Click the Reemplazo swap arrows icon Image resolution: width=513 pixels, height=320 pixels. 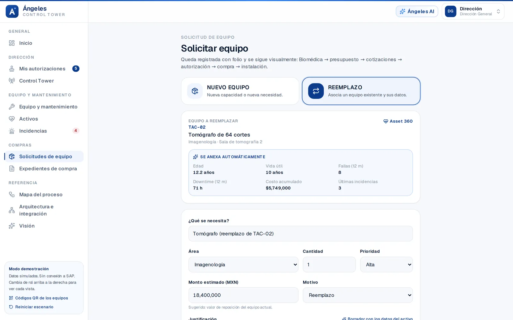[x=316, y=91]
